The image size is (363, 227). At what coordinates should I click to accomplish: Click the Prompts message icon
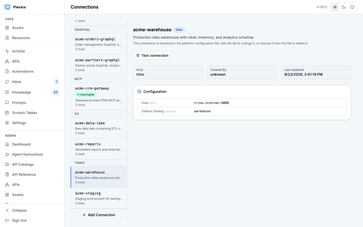pyautogui.click(x=7, y=103)
